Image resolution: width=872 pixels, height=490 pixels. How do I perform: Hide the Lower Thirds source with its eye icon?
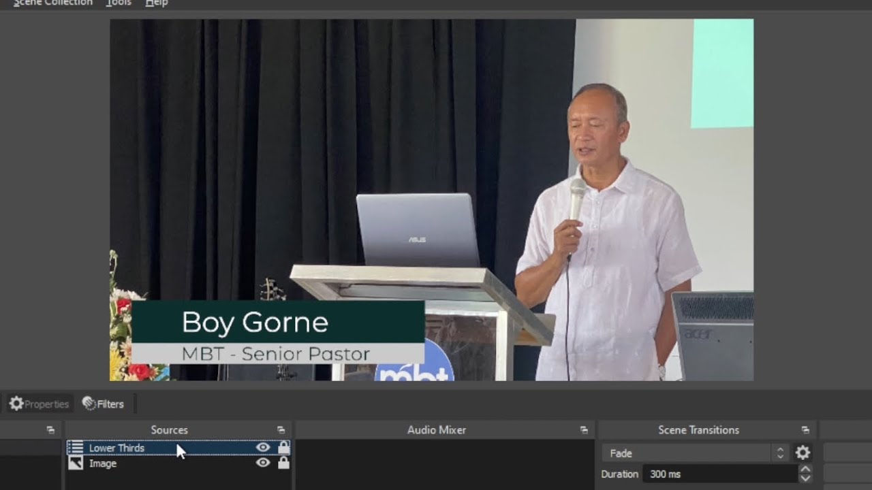(263, 448)
